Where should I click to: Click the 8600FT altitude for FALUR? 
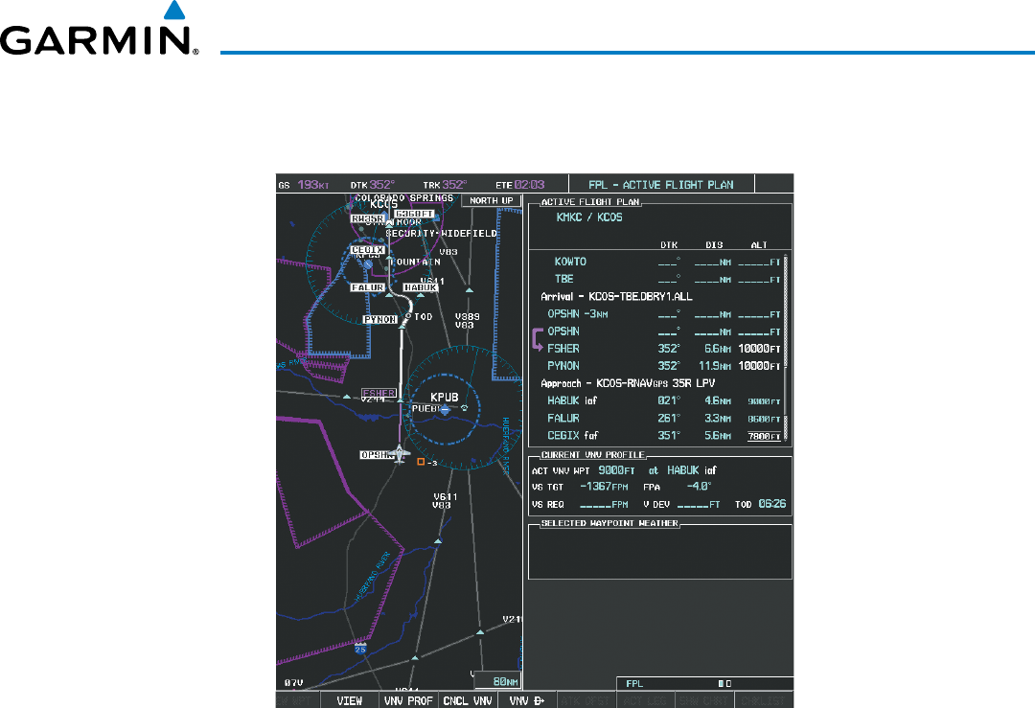coord(764,419)
